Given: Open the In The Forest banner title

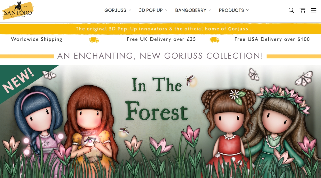Looking at the screenshot, I should pyautogui.click(x=157, y=99).
